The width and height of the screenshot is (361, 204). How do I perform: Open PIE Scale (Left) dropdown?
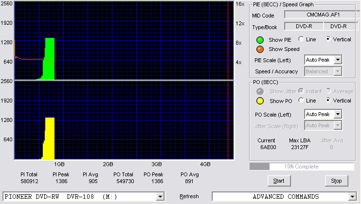338,60
